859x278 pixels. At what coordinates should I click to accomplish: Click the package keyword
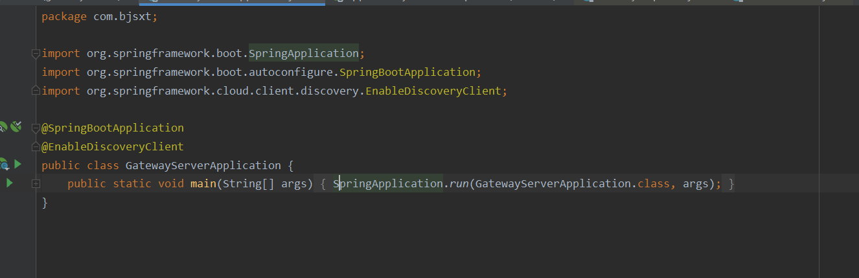click(64, 16)
